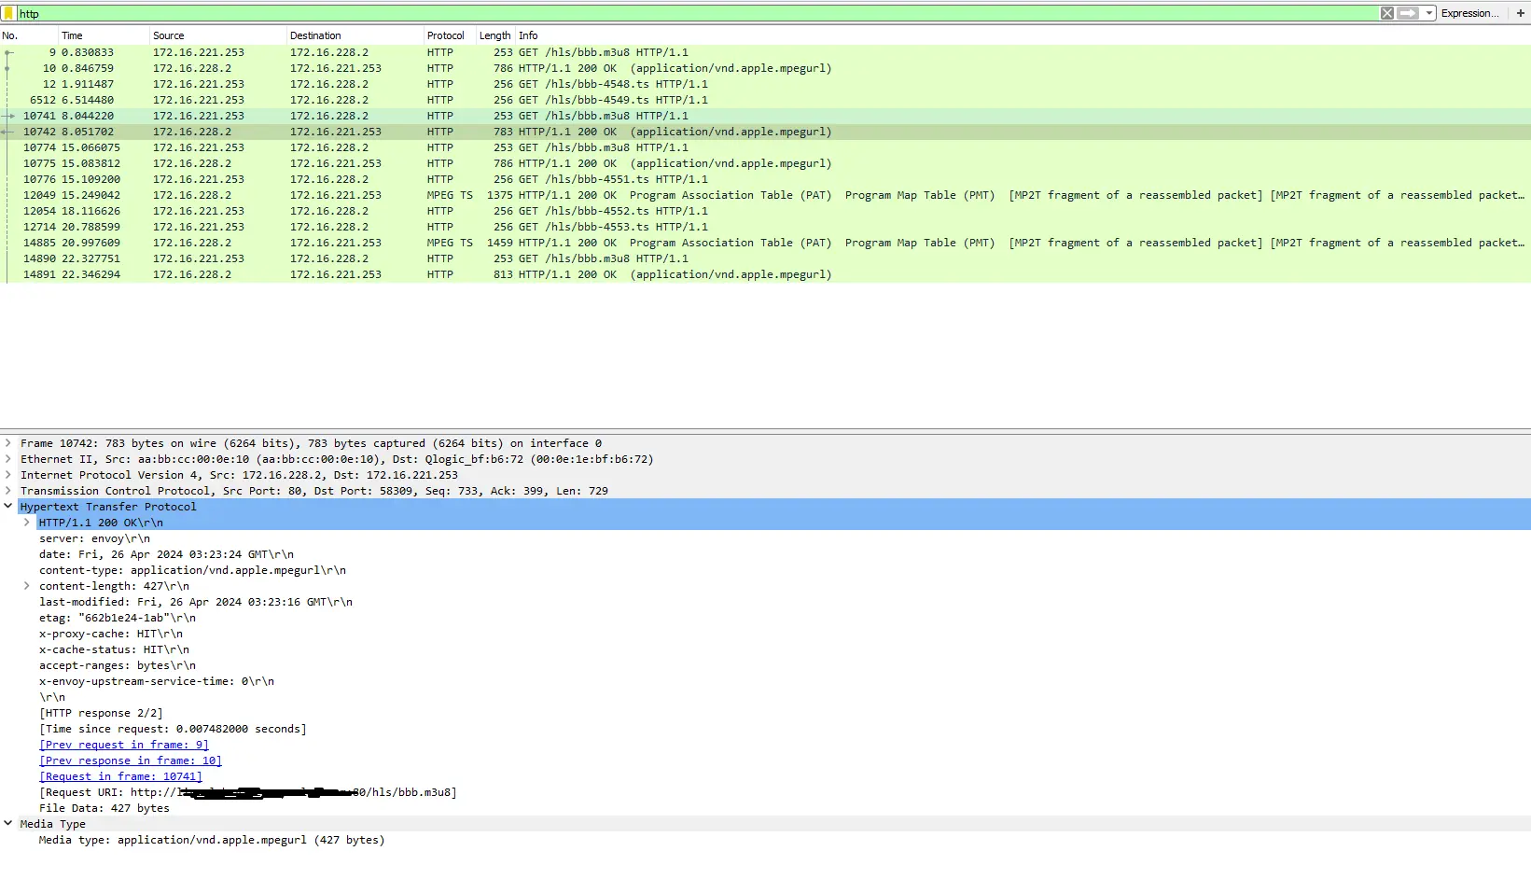This screenshot has height=879, width=1531.
Task: Sort by the Protocol column header
Action: click(445, 35)
